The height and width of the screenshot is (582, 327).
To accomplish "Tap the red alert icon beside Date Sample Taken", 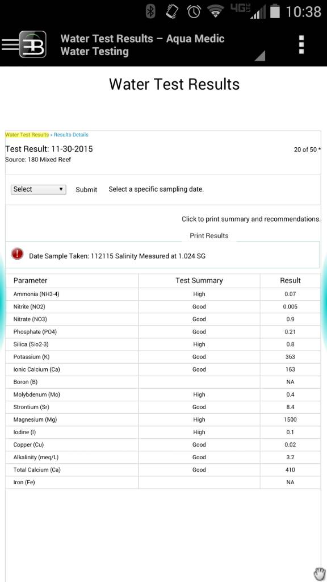I will click(17, 254).
